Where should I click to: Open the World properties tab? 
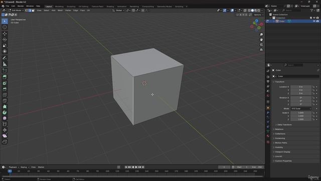click(268, 96)
